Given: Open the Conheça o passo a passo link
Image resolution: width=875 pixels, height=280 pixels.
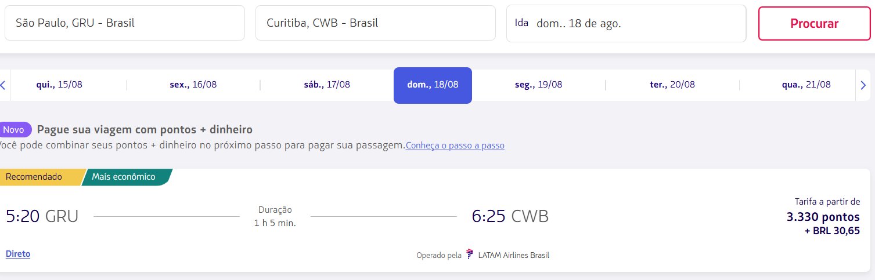Looking at the screenshot, I should click(x=455, y=146).
